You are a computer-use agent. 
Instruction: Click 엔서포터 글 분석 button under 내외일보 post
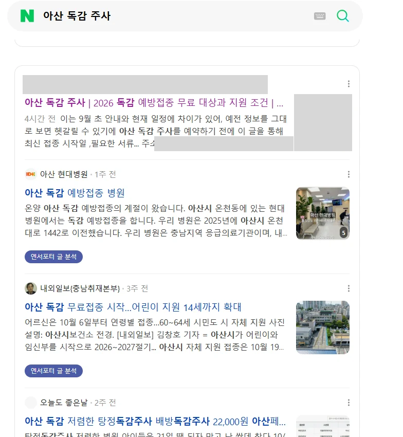pos(53,371)
